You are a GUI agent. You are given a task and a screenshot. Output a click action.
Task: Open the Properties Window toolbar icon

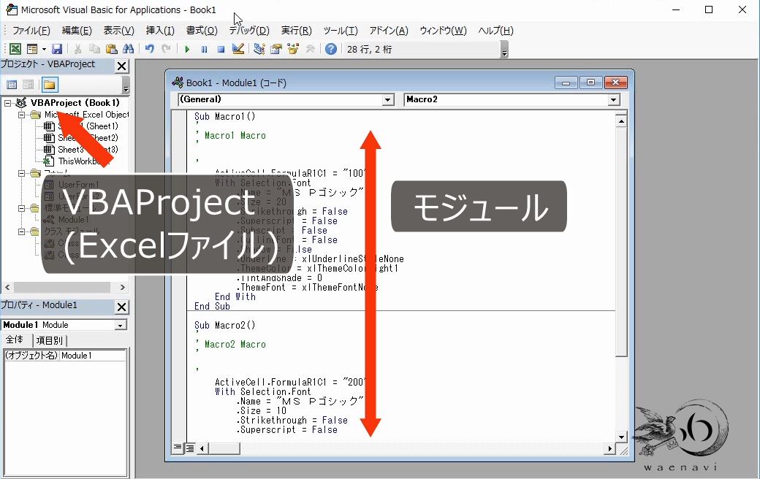[276, 49]
